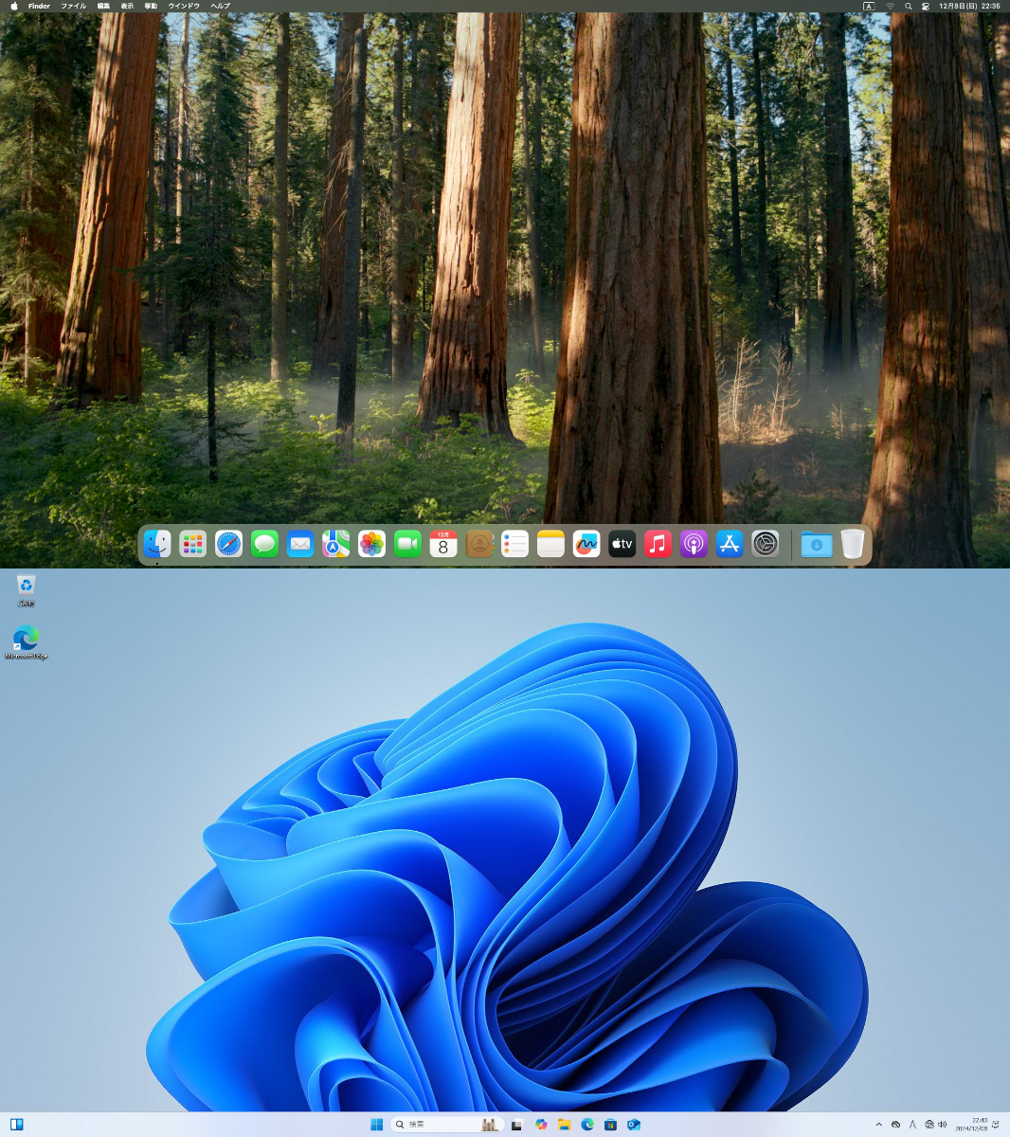Open Microsoft Store on the taskbar
The height and width of the screenshot is (1137, 1010).
pos(611,1125)
